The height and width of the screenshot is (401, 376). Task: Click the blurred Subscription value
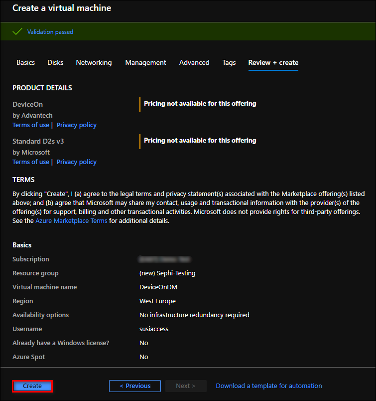[x=165, y=259]
